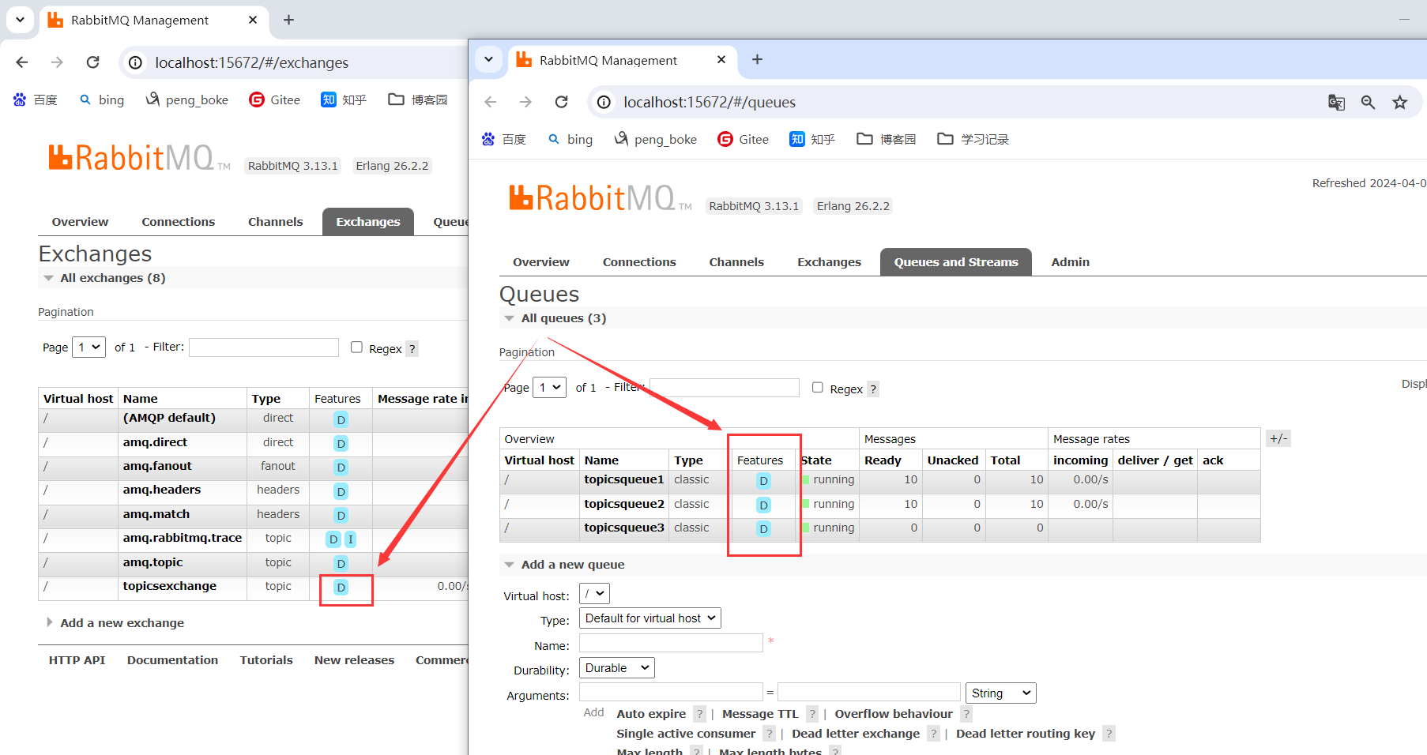This screenshot has height=755, width=1427.
Task: Click the help icon next to Message TTL
Action: pos(812,714)
